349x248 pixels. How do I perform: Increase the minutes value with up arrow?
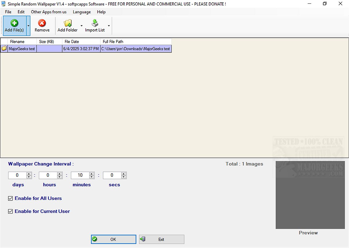(92, 174)
